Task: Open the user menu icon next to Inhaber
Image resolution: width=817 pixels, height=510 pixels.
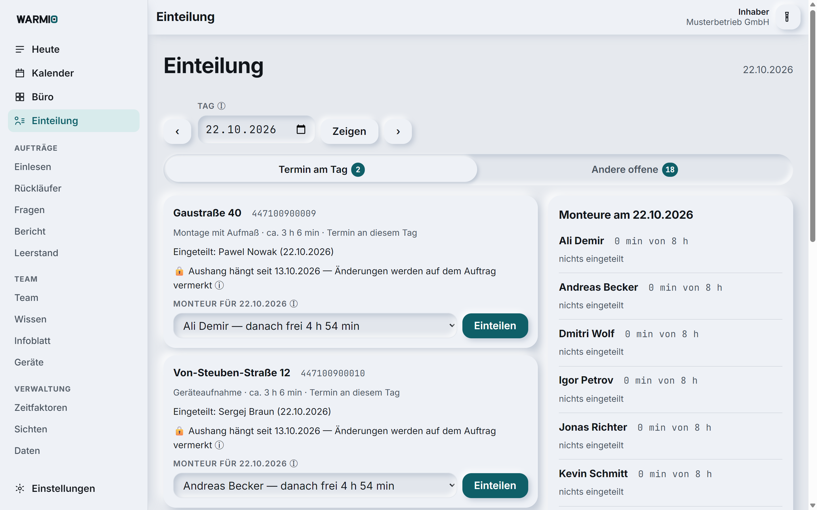Action: click(787, 17)
